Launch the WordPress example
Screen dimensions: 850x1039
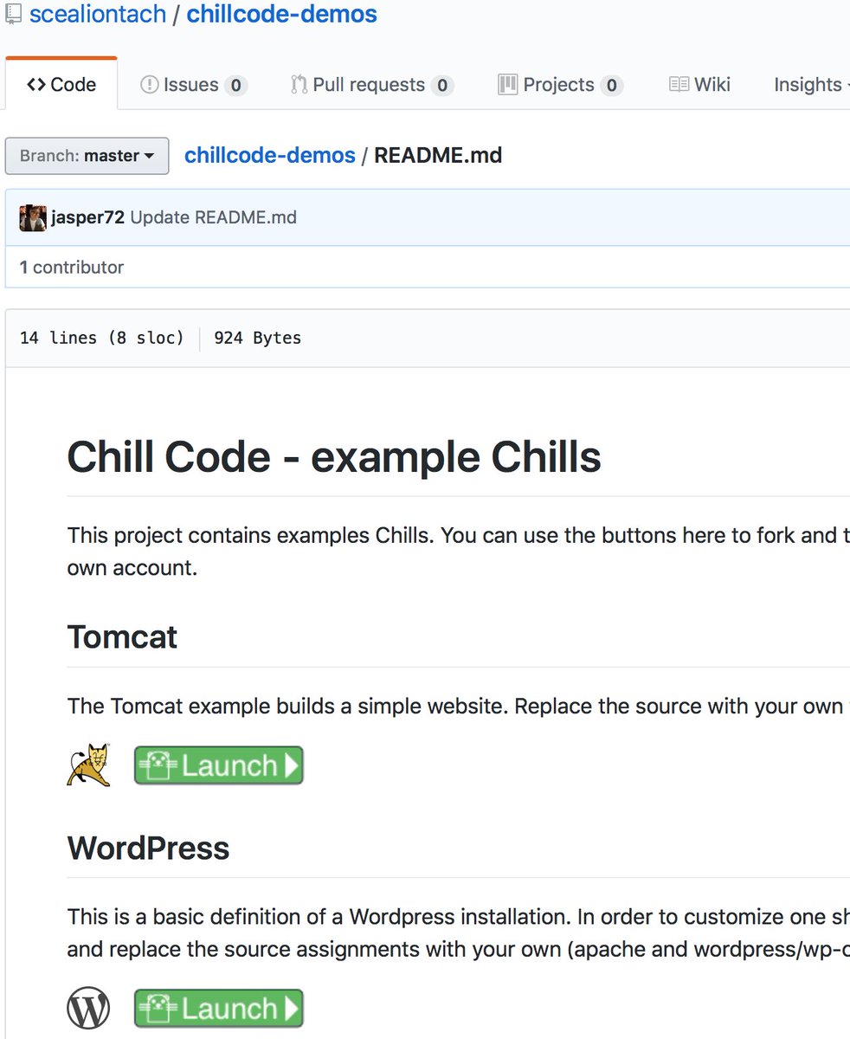tap(219, 1009)
